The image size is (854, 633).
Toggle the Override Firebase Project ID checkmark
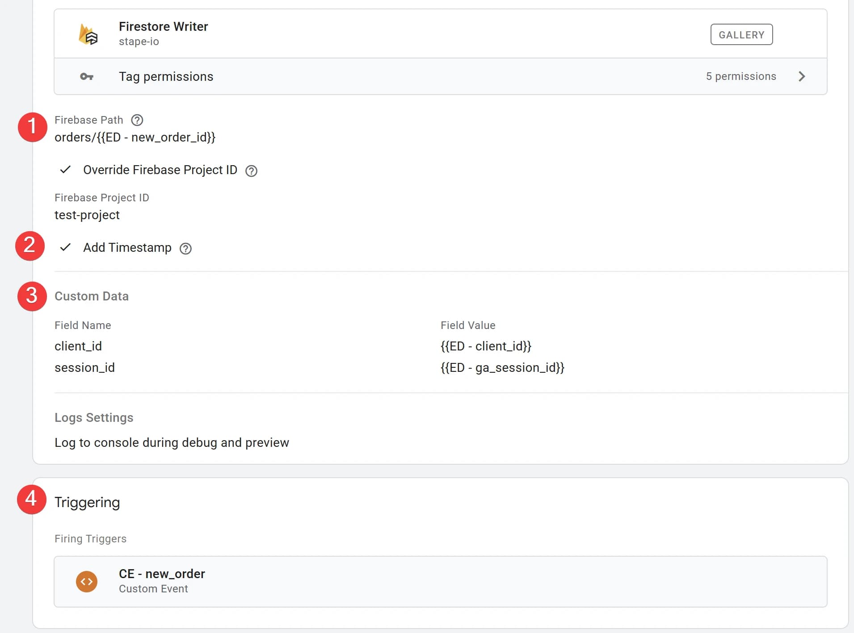point(65,170)
